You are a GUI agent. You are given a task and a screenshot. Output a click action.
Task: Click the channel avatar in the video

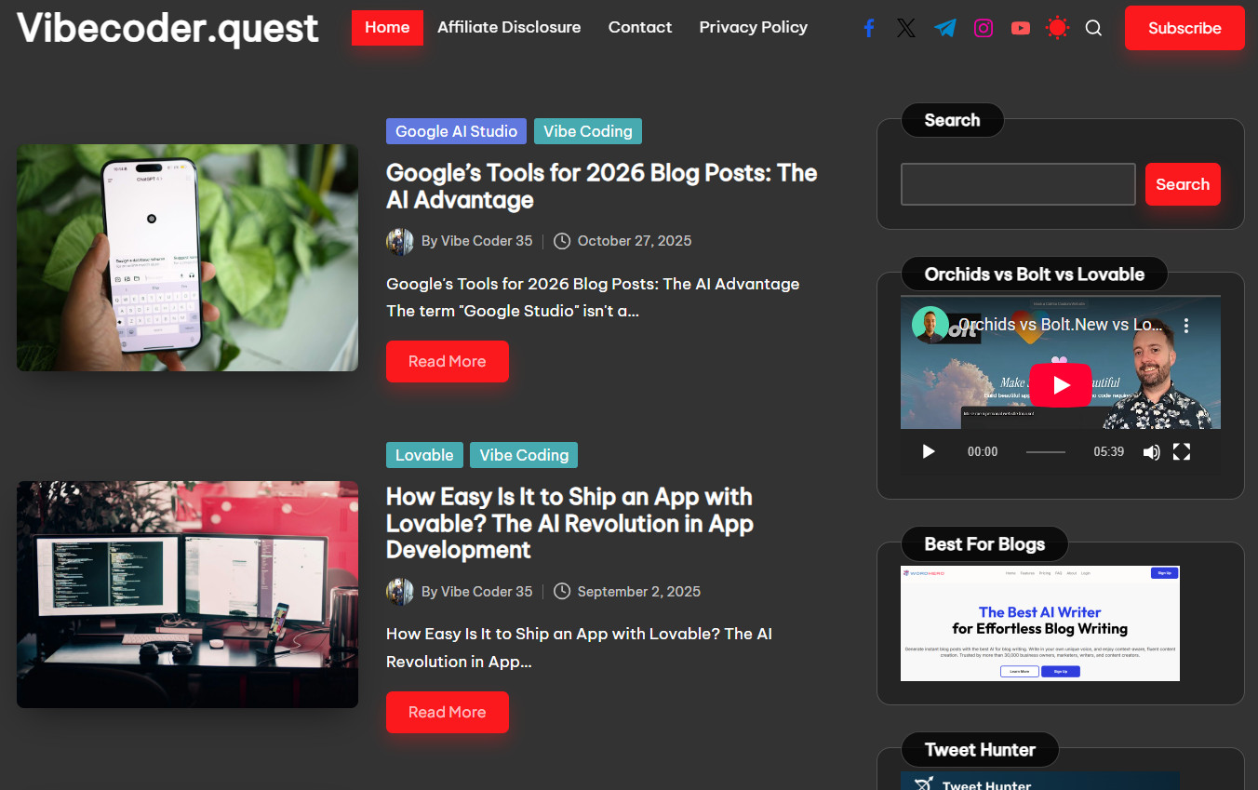[930, 325]
